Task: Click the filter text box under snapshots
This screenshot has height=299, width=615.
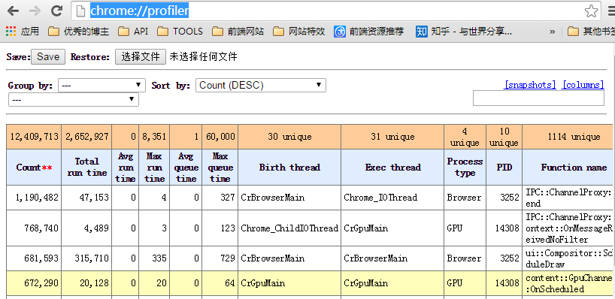Action: (x=538, y=98)
